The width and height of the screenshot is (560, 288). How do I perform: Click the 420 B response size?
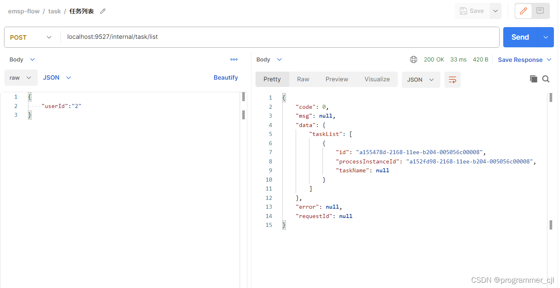point(481,59)
